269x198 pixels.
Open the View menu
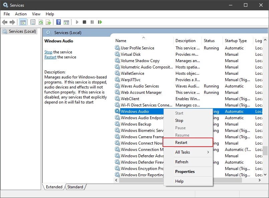[36, 14]
